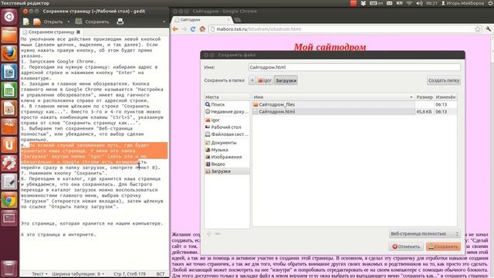
Task: Open the Ширина табуляции dropdown in status bar
Action: tap(78, 274)
